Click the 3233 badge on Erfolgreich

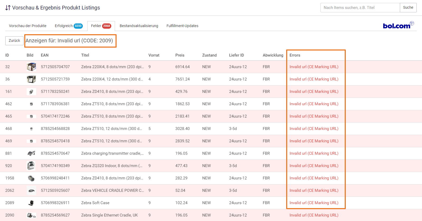coord(78,26)
